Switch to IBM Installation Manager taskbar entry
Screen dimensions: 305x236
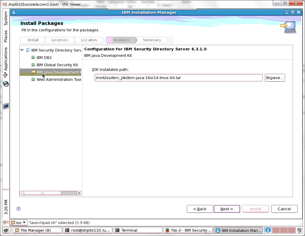point(238,230)
